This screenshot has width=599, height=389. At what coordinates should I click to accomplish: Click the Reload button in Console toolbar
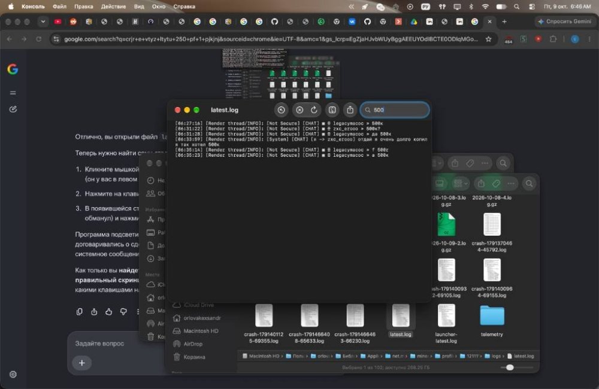(314, 110)
